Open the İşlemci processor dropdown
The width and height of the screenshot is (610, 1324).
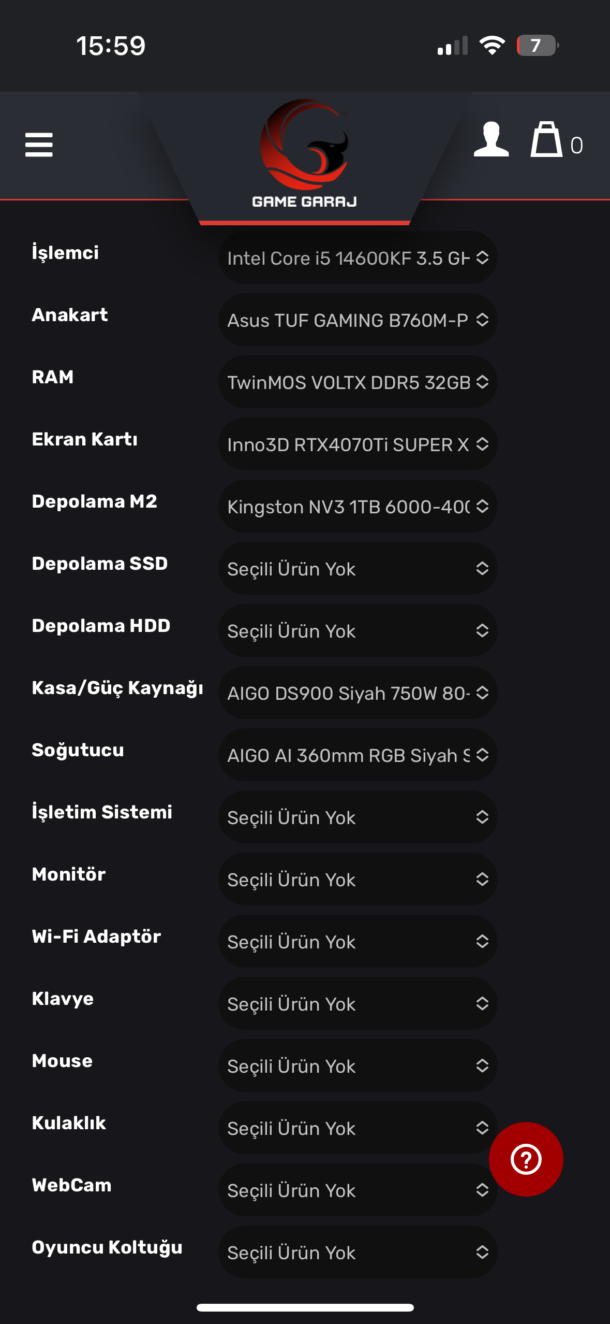click(x=358, y=258)
